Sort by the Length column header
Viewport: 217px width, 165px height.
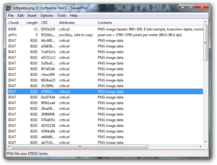click(x=30, y=23)
